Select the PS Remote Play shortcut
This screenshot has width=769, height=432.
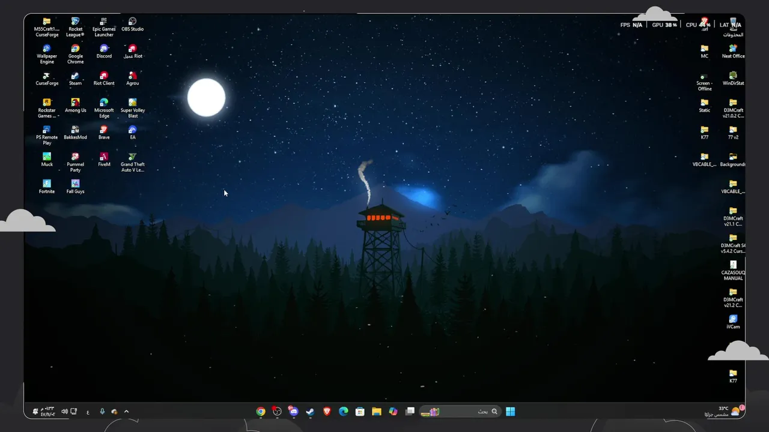click(47, 136)
